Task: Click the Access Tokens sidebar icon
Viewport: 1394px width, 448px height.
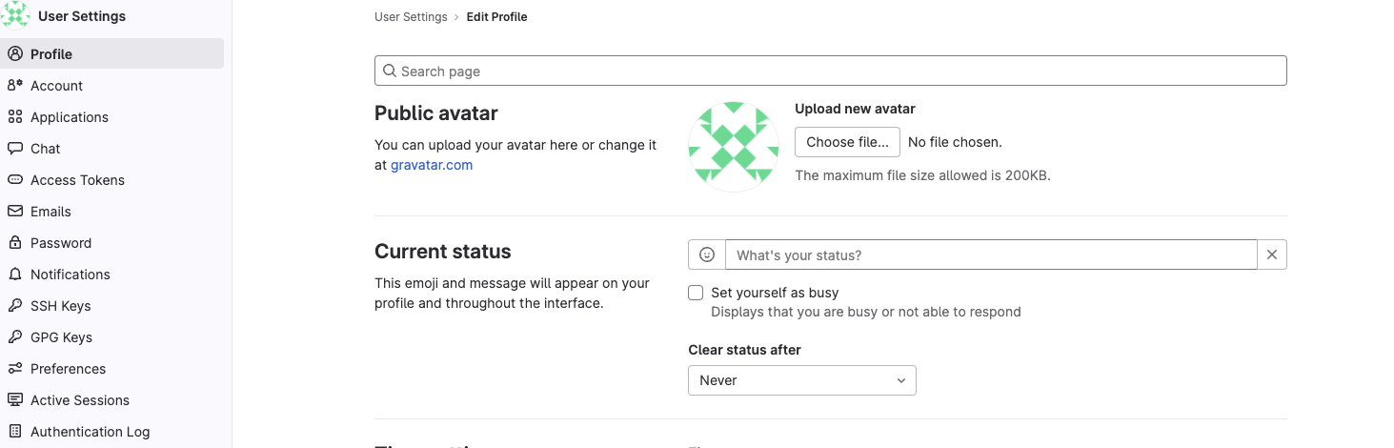Action: point(14,180)
